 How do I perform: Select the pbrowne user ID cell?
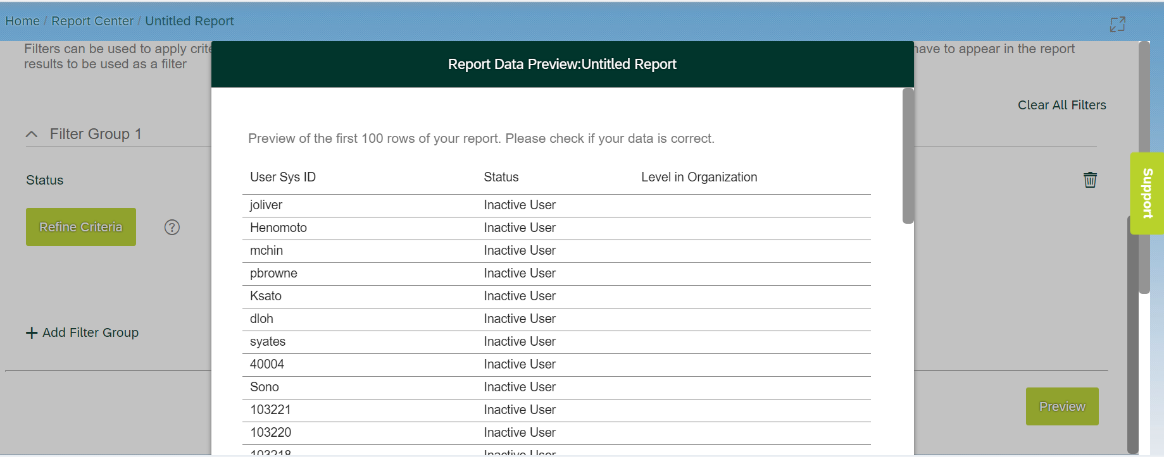pos(273,273)
